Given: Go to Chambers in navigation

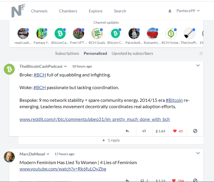Looking at the screenshot, I should tap(68, 11).
